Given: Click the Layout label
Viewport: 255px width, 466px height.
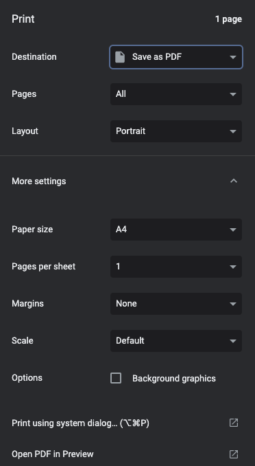Looking at the screenshot, I should [25, 131].
